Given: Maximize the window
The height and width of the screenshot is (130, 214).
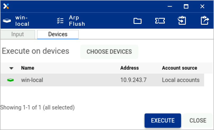Looking at the screenshot, I should pos(186,6).
